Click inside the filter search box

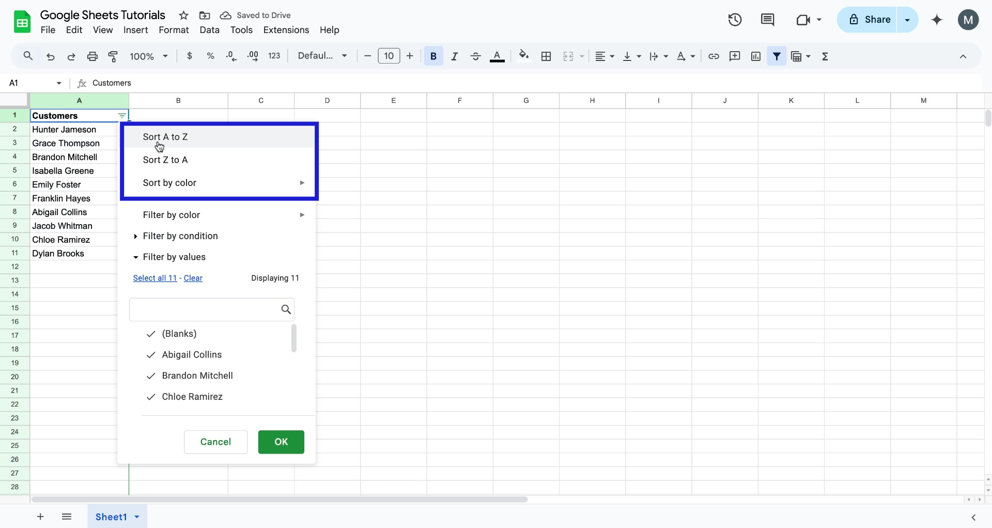click(x=207, y=309)
